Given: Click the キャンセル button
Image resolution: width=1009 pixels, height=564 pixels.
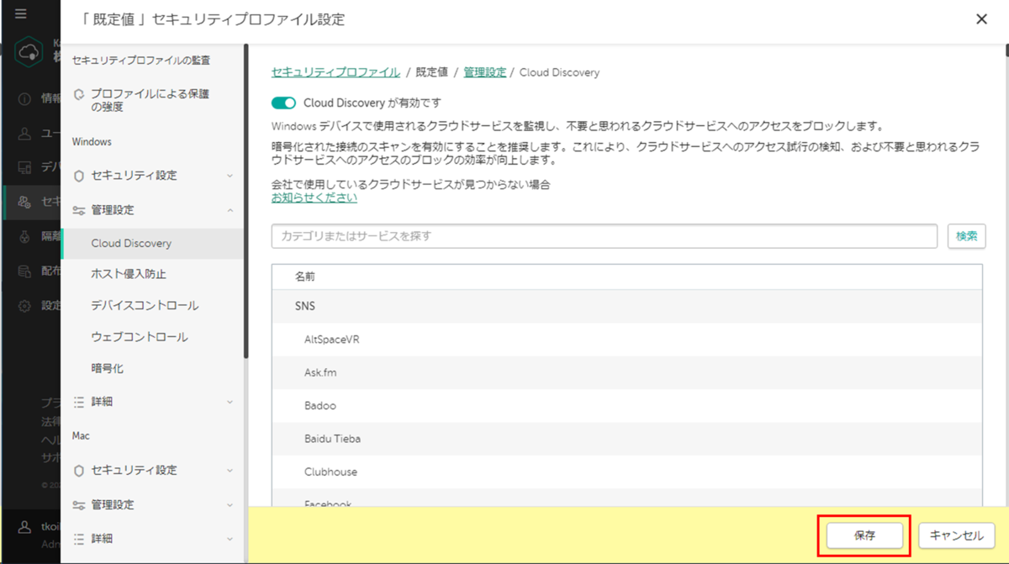Looking at the screenshot, I should (x=956, y=535).
